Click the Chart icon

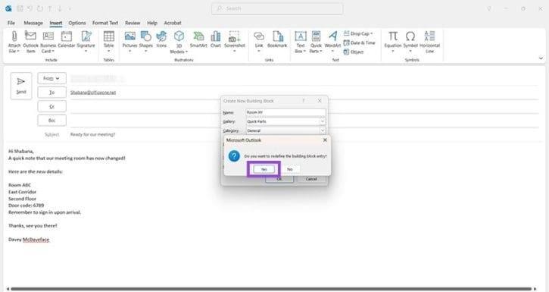[x=216, y=39]
